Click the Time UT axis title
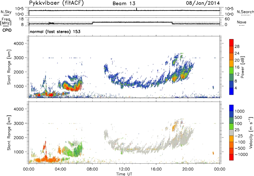 click(x=124, y=174)
